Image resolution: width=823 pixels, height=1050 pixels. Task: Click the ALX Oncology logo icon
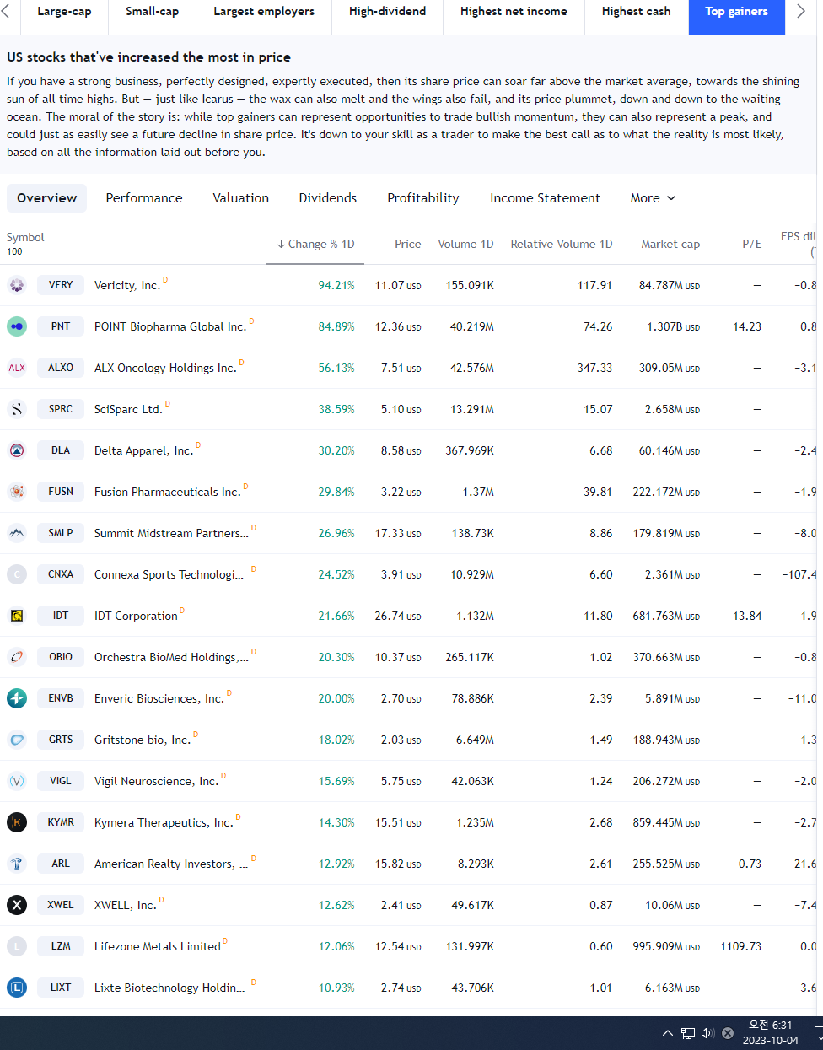[17, 368]
